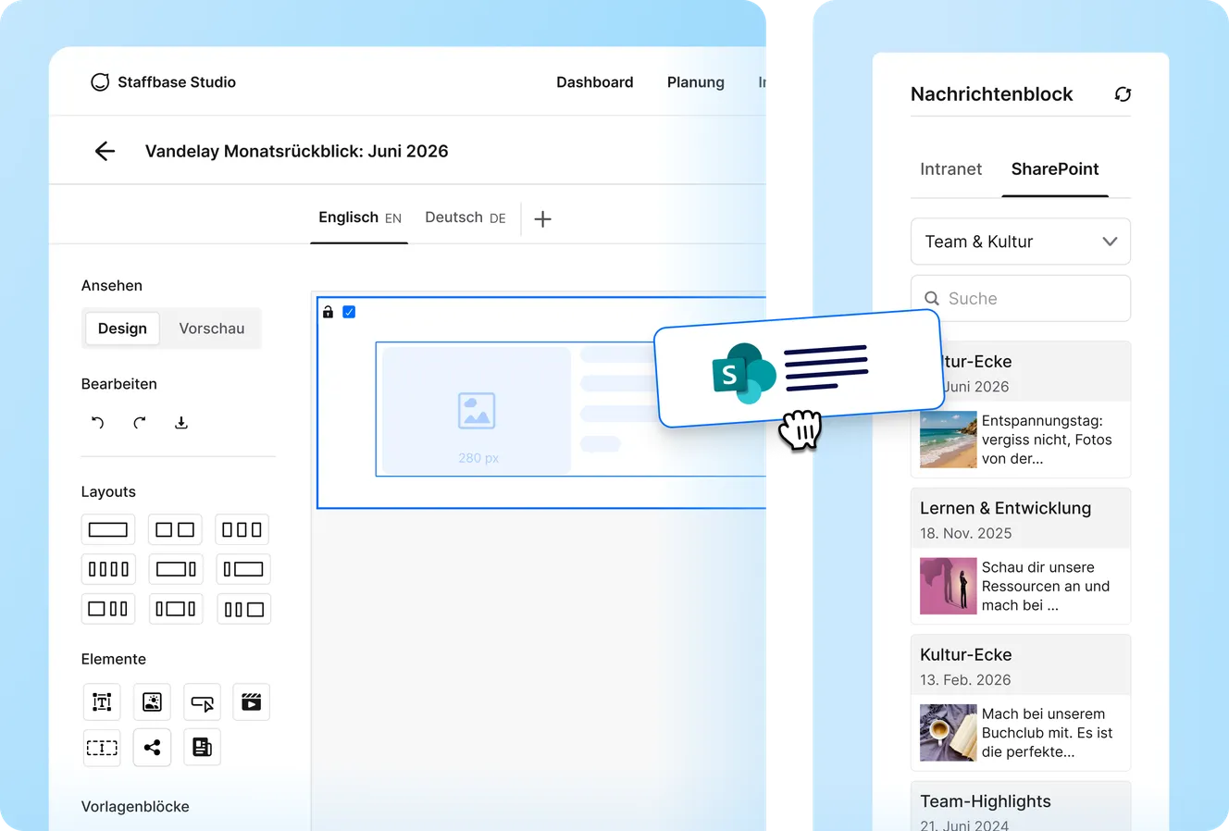
Task: Choose the four equal columns layout
Action: 108,569
